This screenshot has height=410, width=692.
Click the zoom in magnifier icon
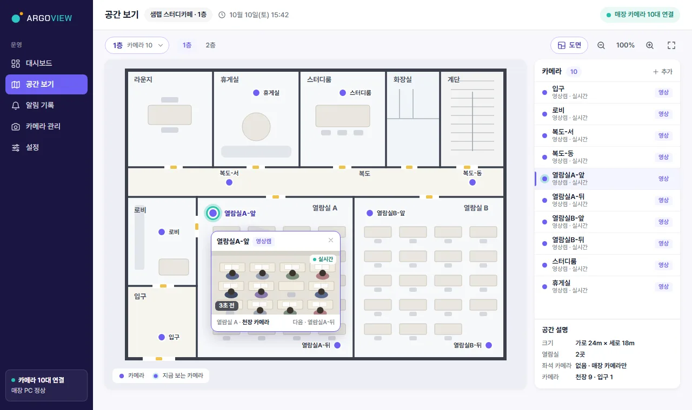(x=650, y=45)
